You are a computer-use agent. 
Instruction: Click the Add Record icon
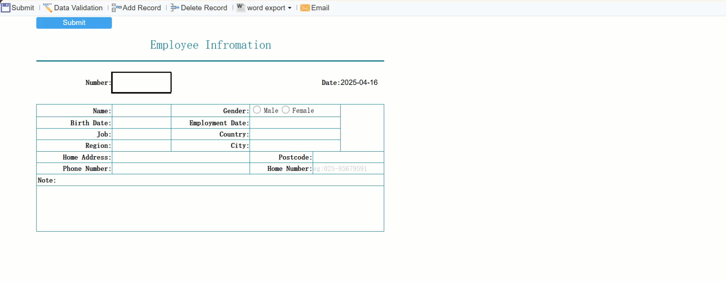point(116,8)
